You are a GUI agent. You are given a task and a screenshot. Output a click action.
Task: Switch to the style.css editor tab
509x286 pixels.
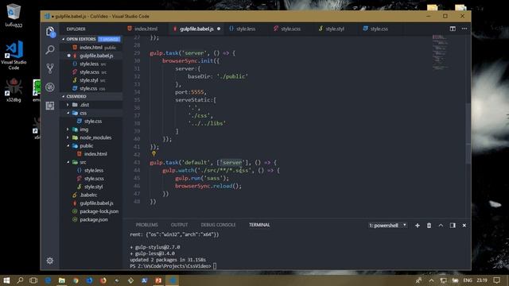tap(379, 29)
